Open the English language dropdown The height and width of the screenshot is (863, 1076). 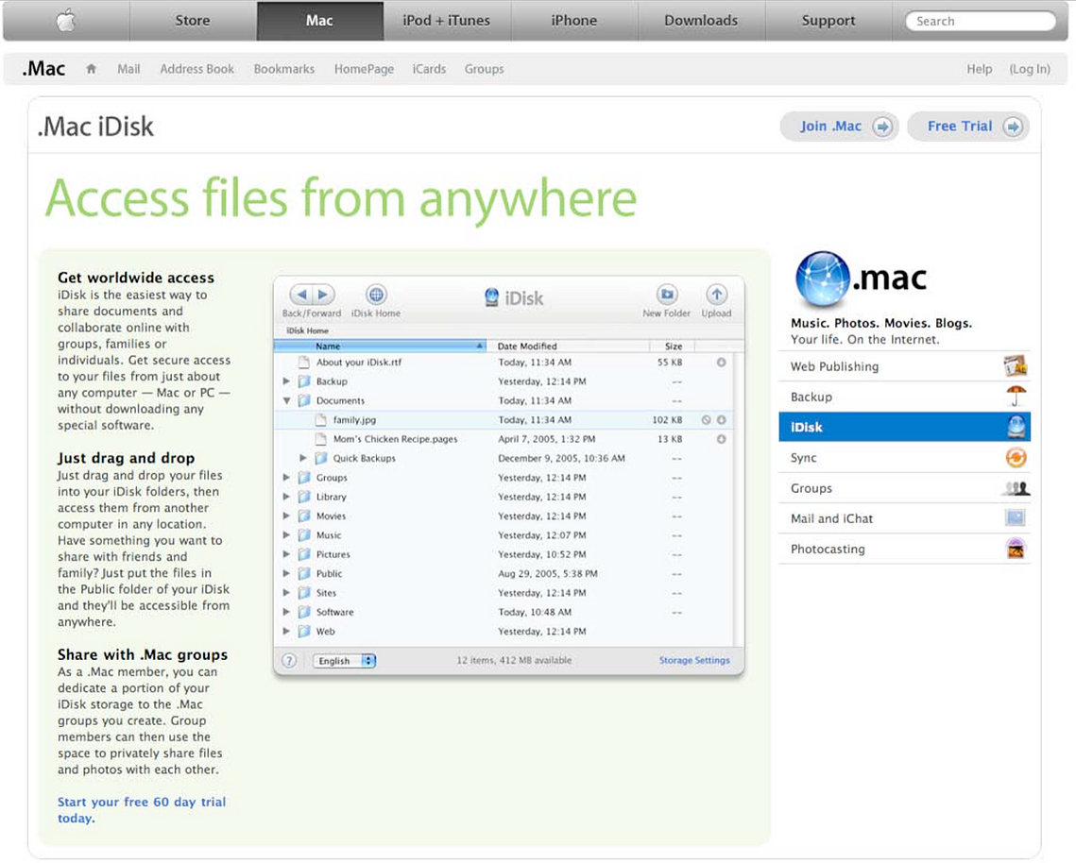(x=345, y=661)
